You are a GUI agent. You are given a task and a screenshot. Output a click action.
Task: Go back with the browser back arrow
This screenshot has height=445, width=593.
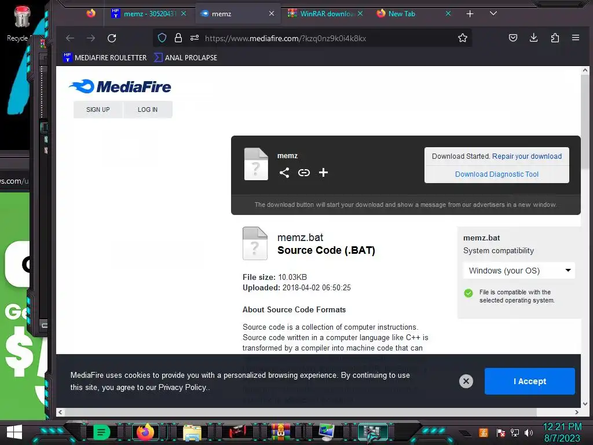point(70,38)
